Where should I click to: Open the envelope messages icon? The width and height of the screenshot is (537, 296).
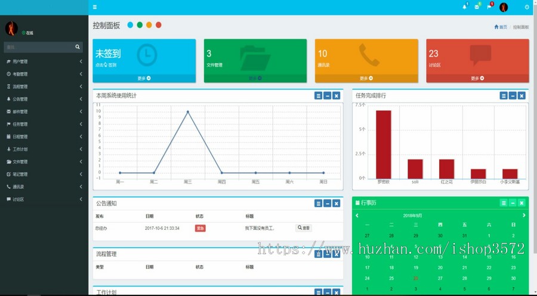point(477,7)
